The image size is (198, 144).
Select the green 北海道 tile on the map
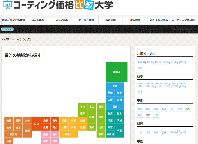coord(116,72)
